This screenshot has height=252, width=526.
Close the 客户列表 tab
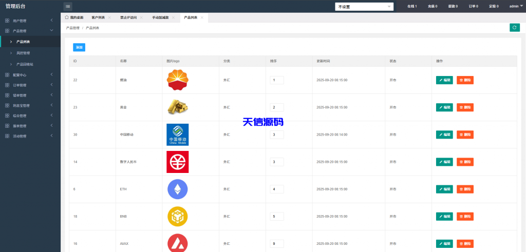[109, 17]
